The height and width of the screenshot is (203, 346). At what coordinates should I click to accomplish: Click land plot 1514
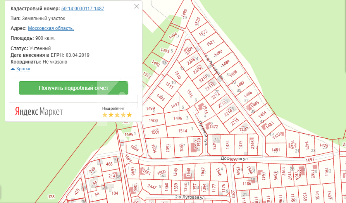[182, 131]
